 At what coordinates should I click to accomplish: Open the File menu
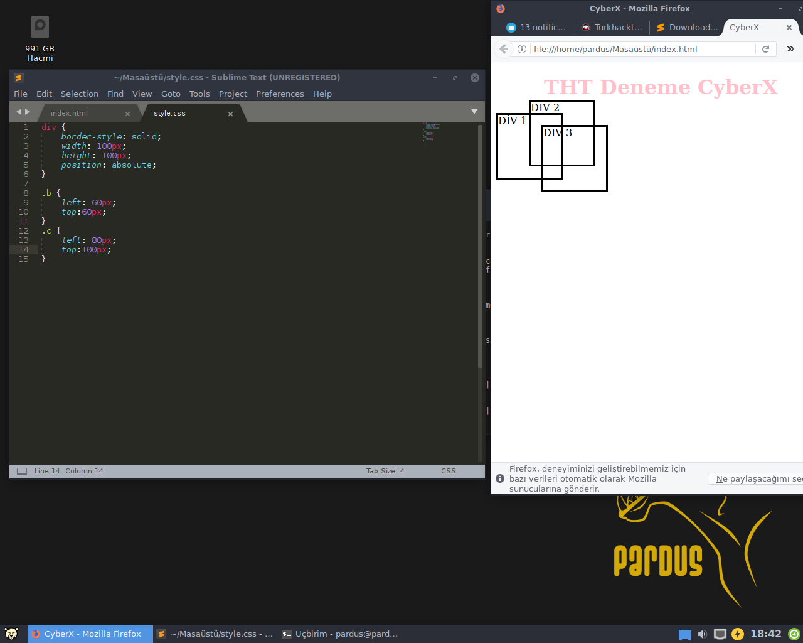point(21,94)
